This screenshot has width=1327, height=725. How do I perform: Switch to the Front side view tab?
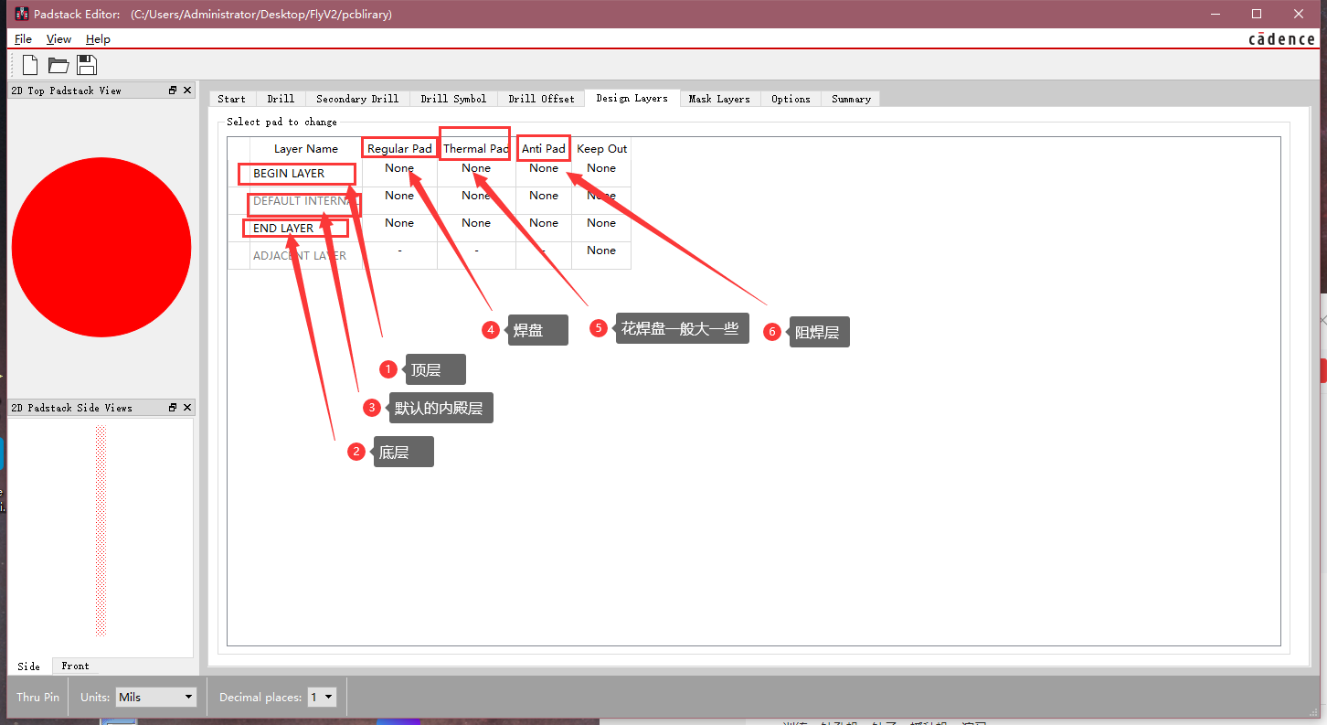coord(75,666)
